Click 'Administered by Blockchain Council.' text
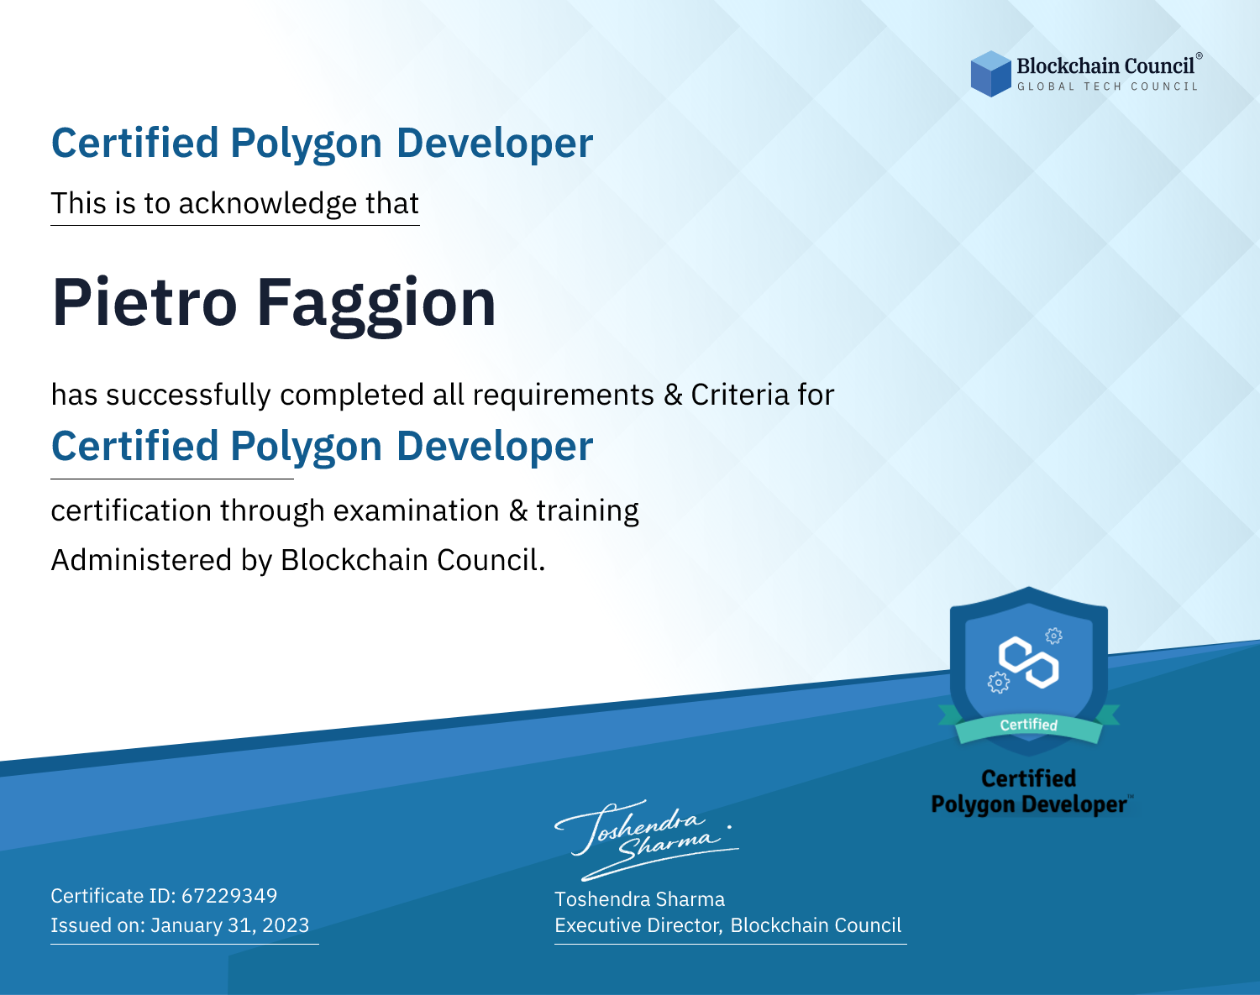 pos(298,560)
